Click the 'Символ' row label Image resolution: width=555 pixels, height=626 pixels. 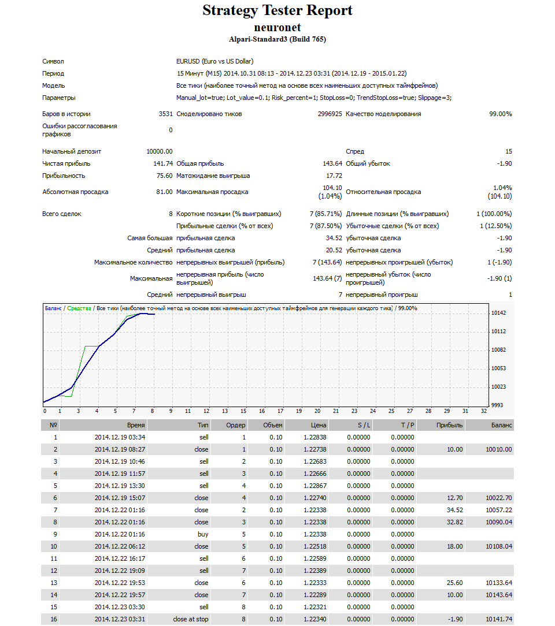click(x=53, y=61)
